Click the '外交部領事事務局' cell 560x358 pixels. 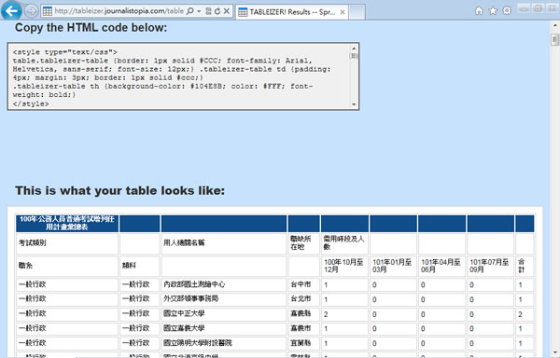[224, 299]
